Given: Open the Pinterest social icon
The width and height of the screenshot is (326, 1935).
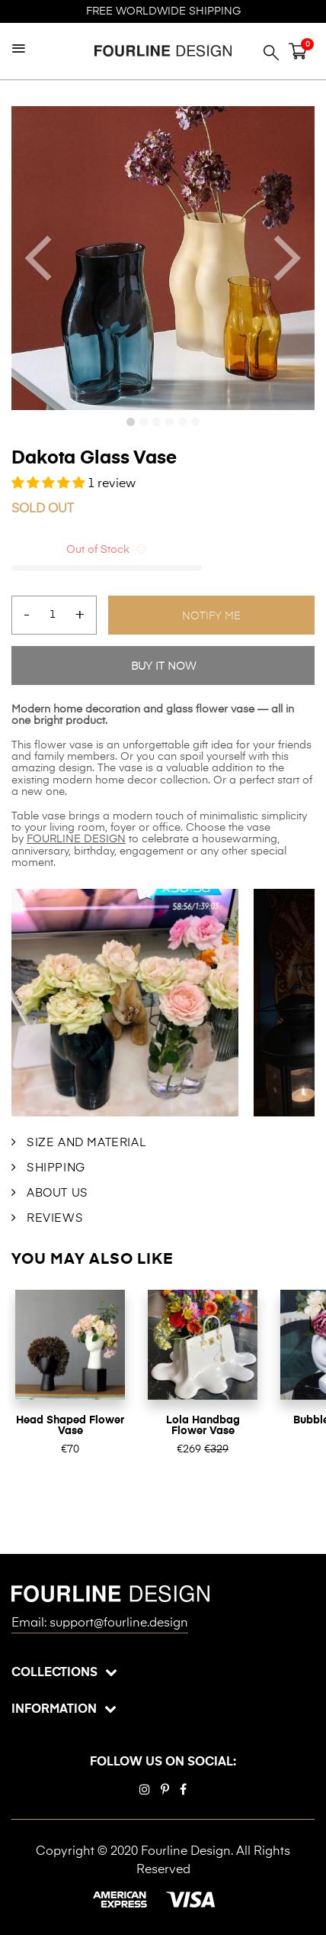Looking at the screenshot, I should [165, 1789].
